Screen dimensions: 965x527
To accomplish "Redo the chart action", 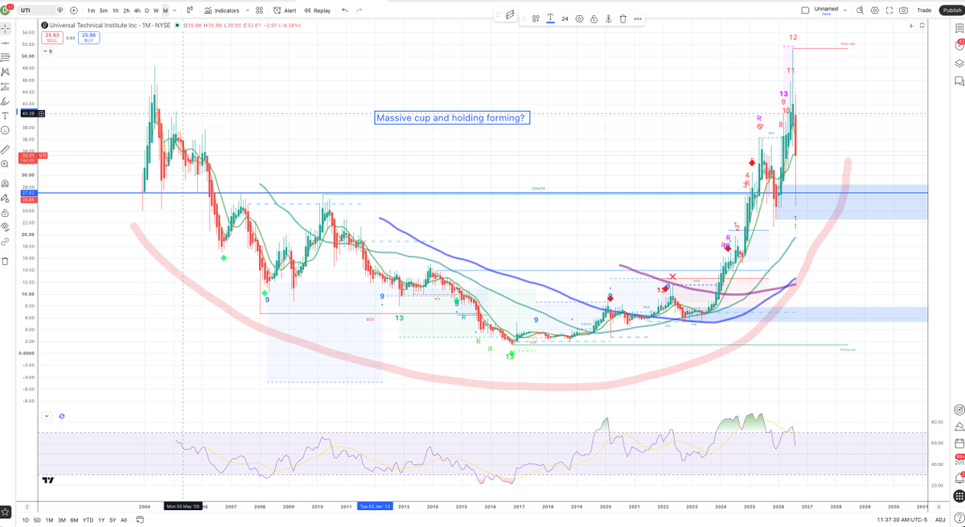I will (x=358, y=10).
